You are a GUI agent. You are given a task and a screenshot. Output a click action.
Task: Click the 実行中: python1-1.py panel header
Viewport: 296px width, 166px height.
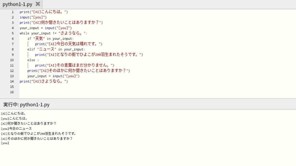27,105
